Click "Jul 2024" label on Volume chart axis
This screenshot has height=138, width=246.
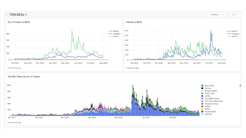[209, 63]
